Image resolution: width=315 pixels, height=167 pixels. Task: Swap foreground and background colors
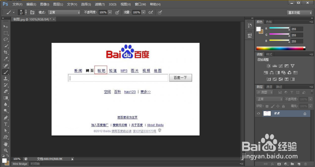click(x=8, y=156)
